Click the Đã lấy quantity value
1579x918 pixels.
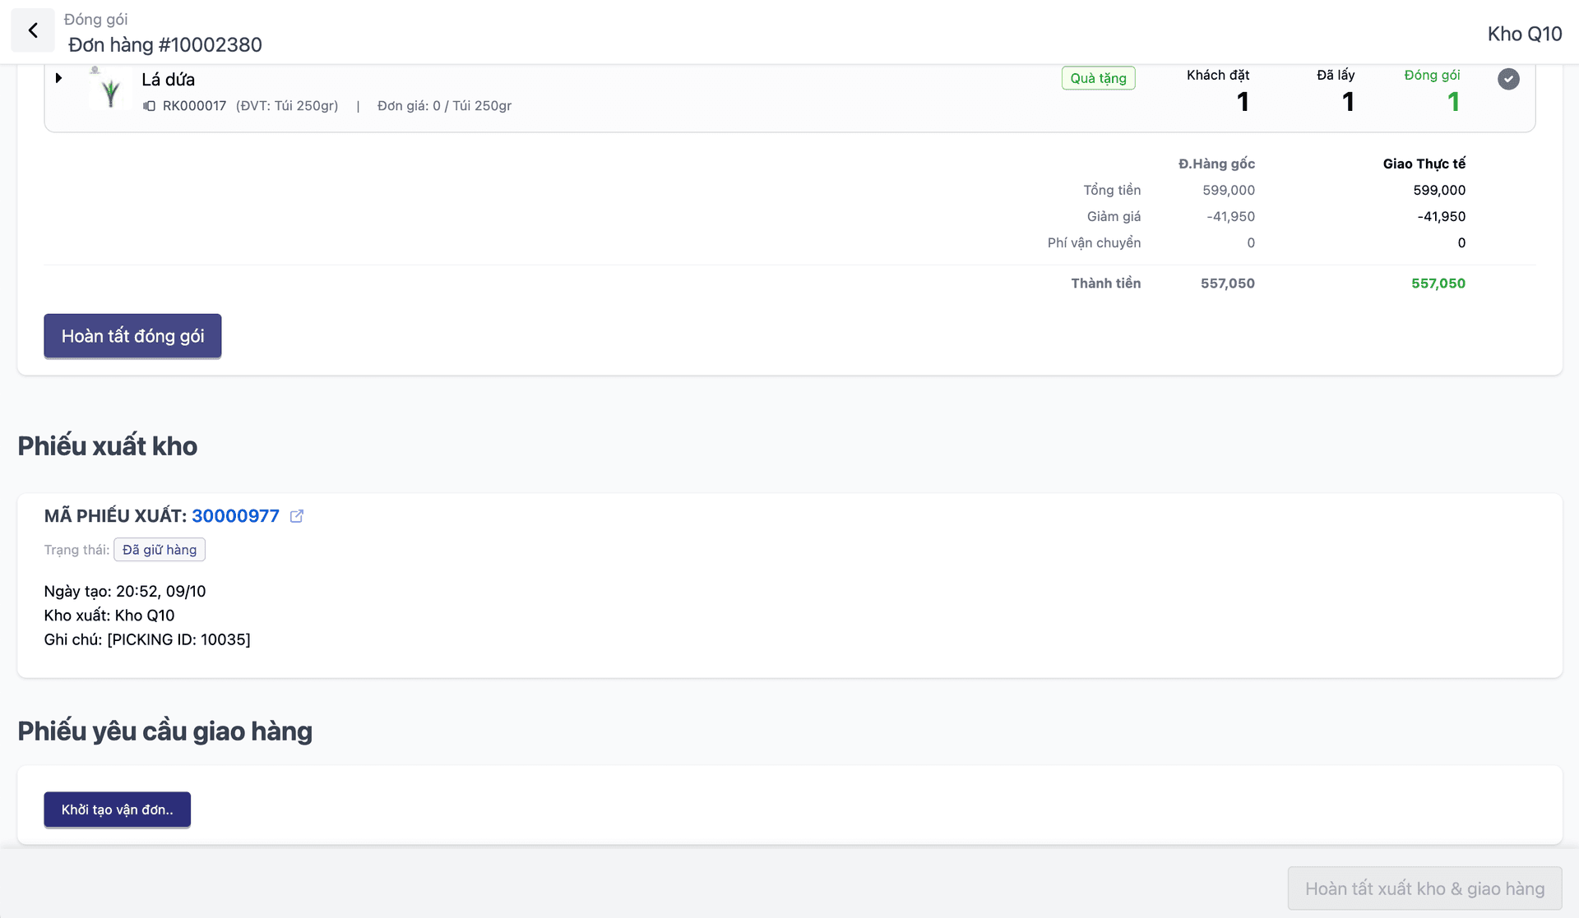point(1347,102)
